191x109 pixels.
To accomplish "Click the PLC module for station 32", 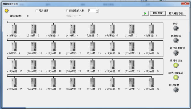I will pos(151,83).
